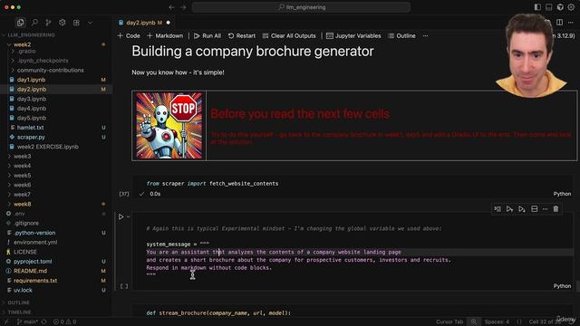Click the Python language label of the system_message cell
The height and width of the screenshot is (326, 580).
(562, 286)
